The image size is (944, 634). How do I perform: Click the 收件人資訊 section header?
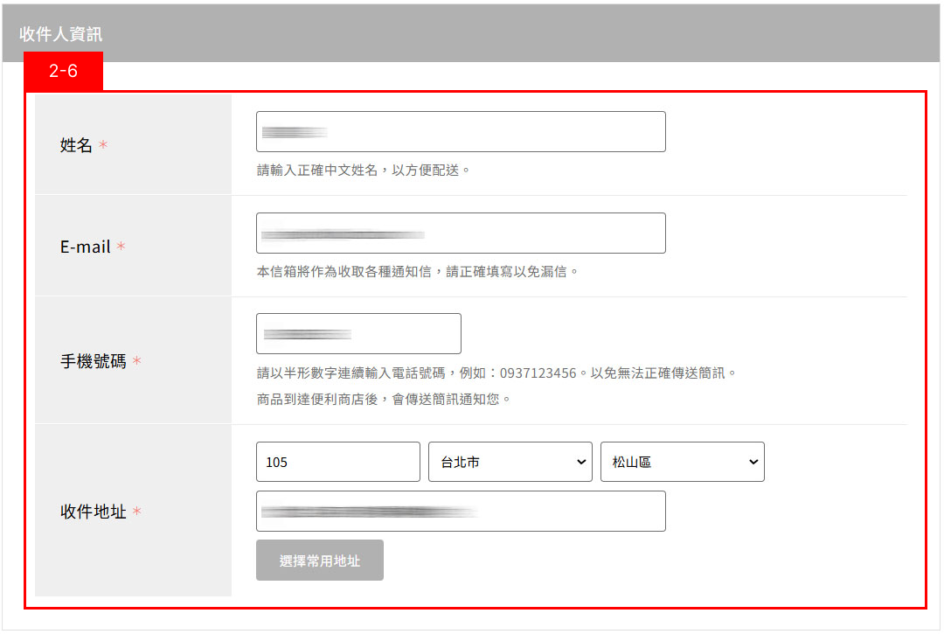[60, 35]
